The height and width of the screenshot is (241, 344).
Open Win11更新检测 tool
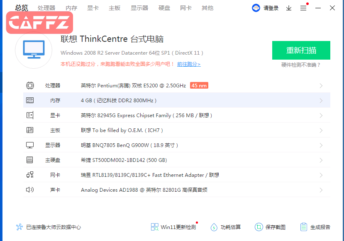pyautogui.click(x=173, y=227)
